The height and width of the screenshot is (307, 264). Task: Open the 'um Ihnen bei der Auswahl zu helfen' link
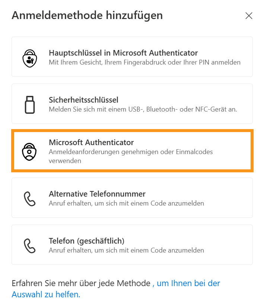tap(188, 283)
